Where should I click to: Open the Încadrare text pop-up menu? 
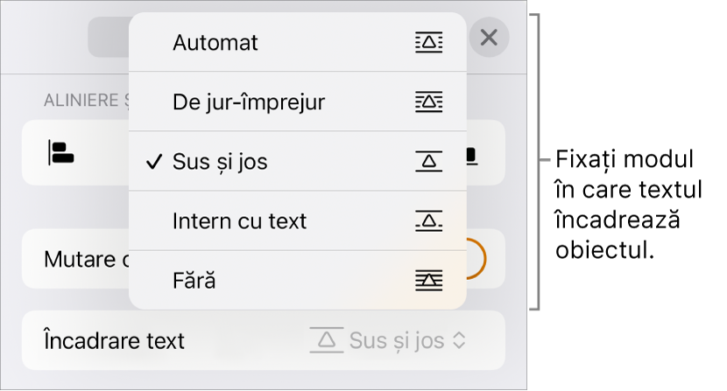coord(264,340)
